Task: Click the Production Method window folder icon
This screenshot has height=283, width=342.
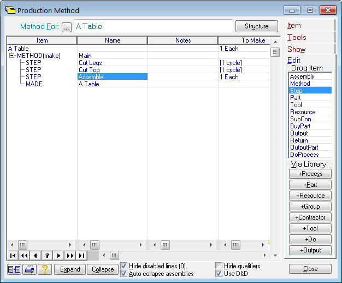Action: [10, 10]
